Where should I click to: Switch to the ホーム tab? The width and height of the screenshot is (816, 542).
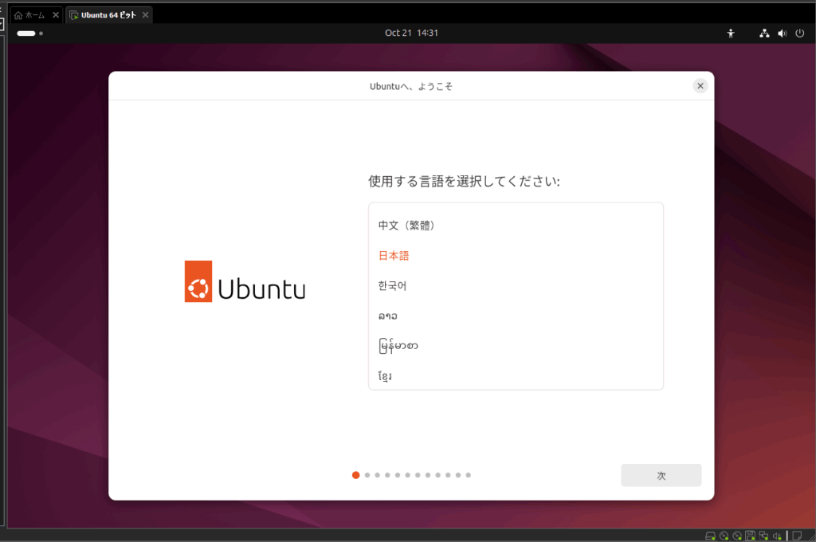click(x=30, y=15)
